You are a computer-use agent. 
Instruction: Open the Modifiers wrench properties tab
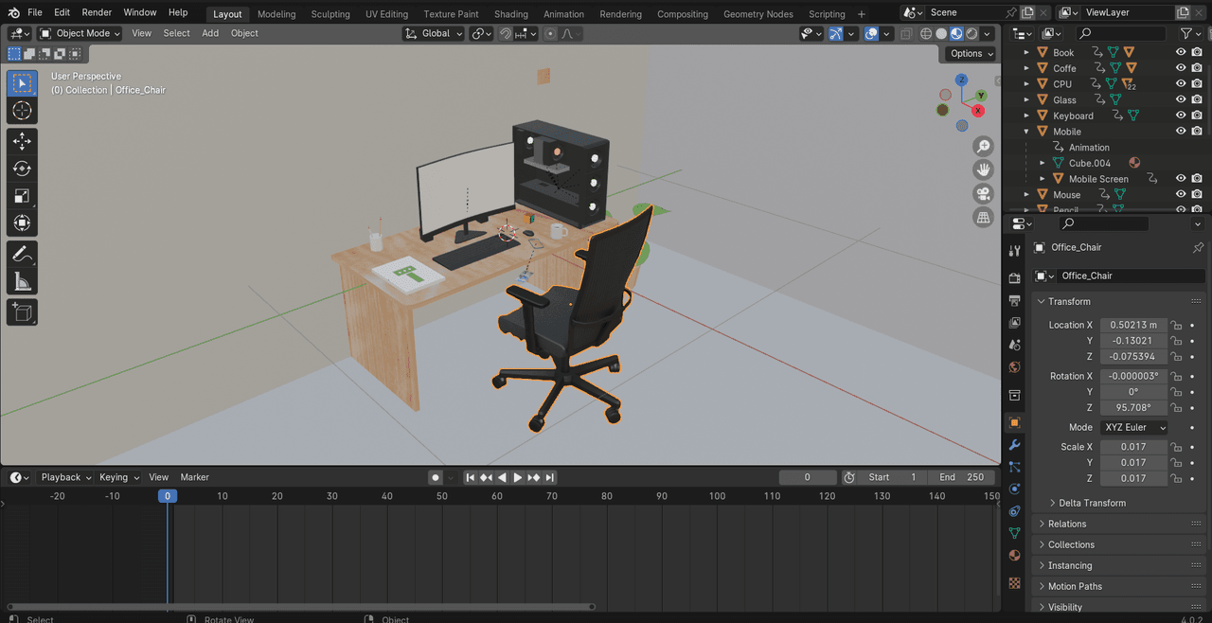pos(1014,444)
